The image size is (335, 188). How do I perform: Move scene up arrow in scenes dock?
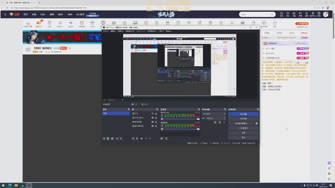click(x=117, y=139)
